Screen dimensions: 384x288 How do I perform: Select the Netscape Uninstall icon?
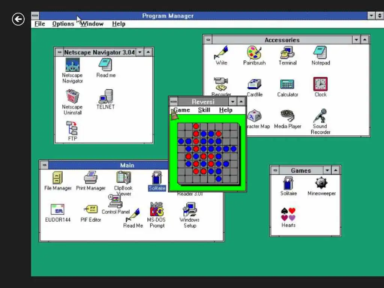click(x=72, y=96)
